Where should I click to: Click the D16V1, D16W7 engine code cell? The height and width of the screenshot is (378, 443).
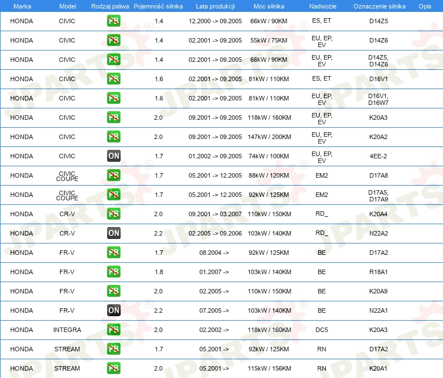[378, 99]
